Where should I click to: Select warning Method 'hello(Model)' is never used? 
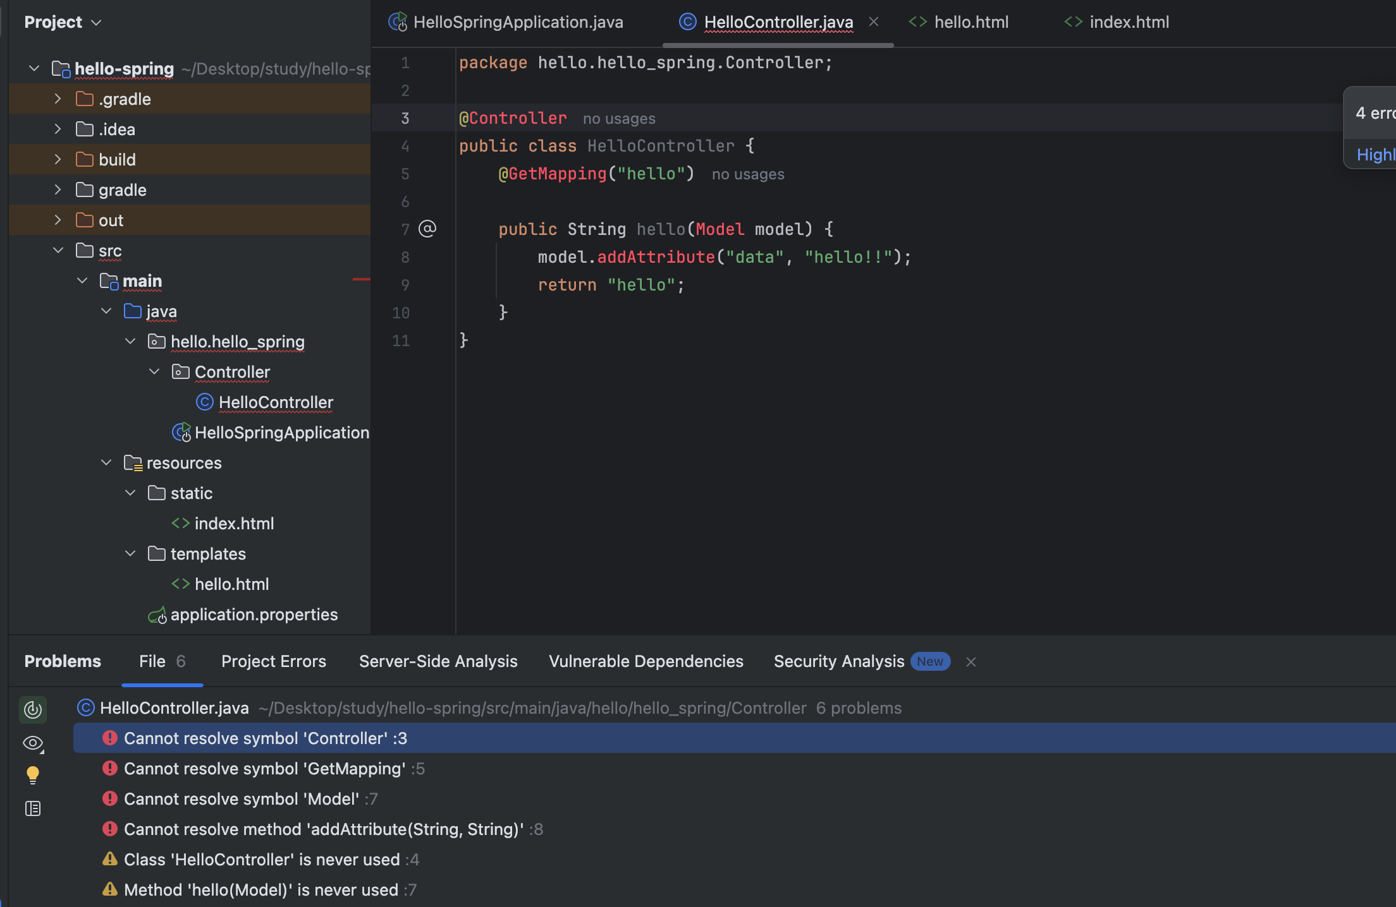point(735,889)
